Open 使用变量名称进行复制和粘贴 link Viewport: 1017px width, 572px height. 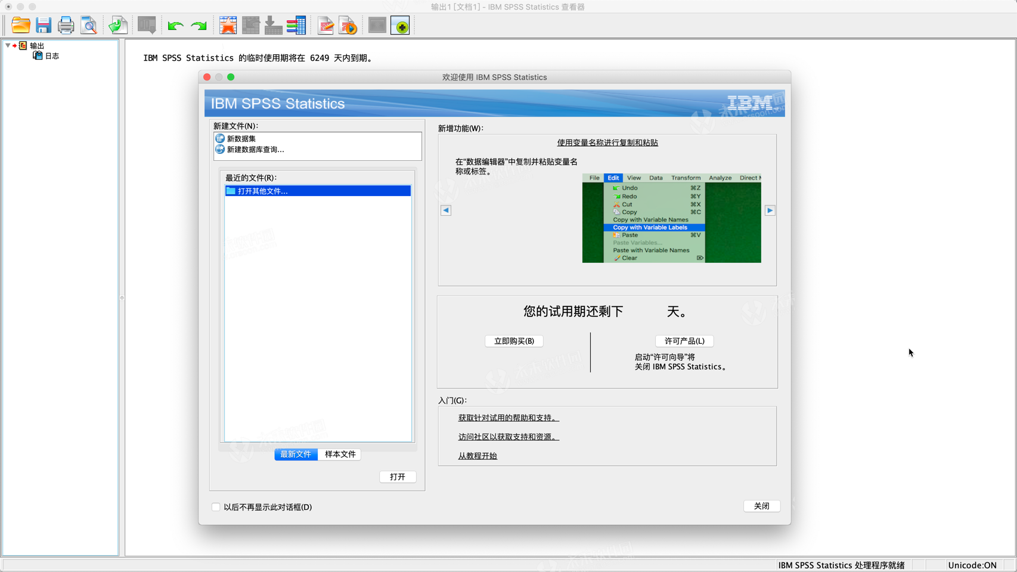[x=607, y=142]
